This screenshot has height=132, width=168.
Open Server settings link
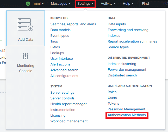click(62, 93)
